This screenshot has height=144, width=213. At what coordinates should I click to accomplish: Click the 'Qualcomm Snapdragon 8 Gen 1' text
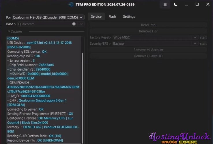(42, 101)
